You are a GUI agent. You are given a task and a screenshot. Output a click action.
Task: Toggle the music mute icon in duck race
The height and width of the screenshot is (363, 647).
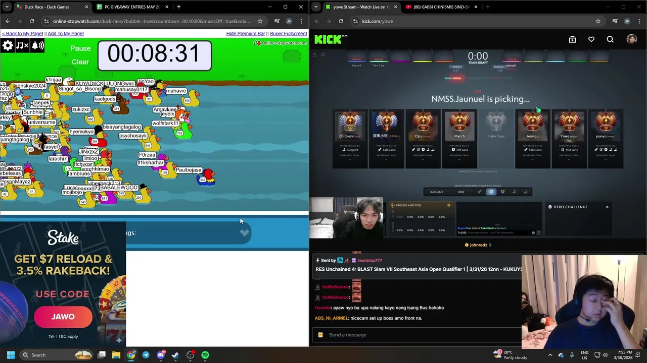pyautogui.click(x=22, y=46)
